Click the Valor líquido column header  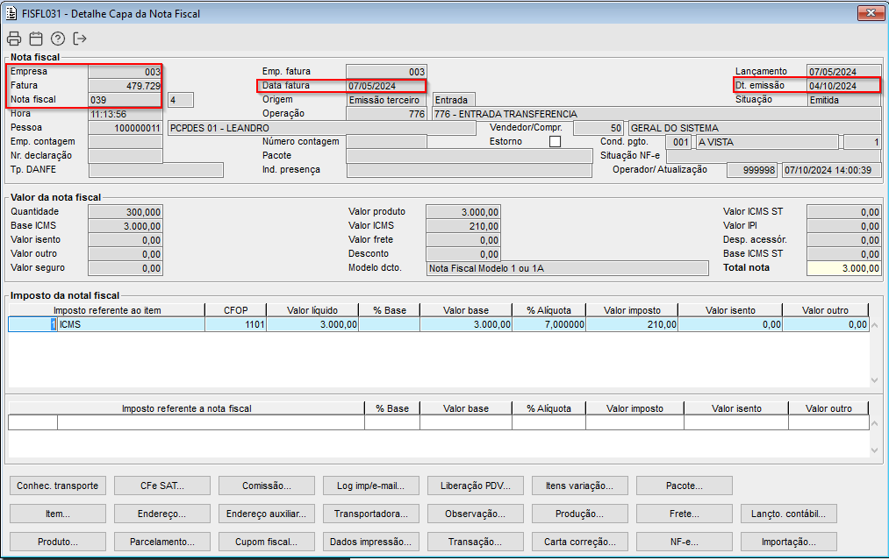pos(312,310)
